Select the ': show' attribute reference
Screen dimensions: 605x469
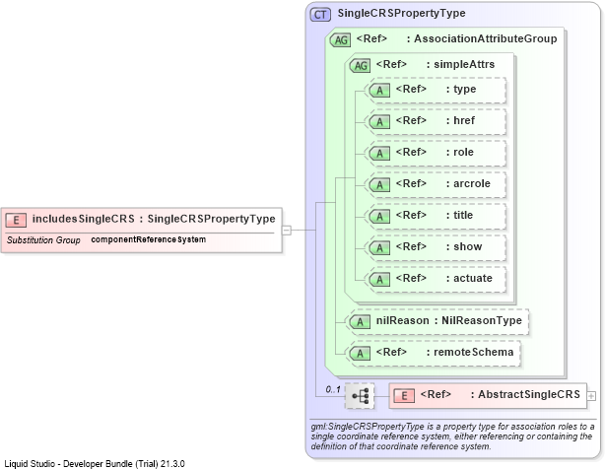[463, 246]
